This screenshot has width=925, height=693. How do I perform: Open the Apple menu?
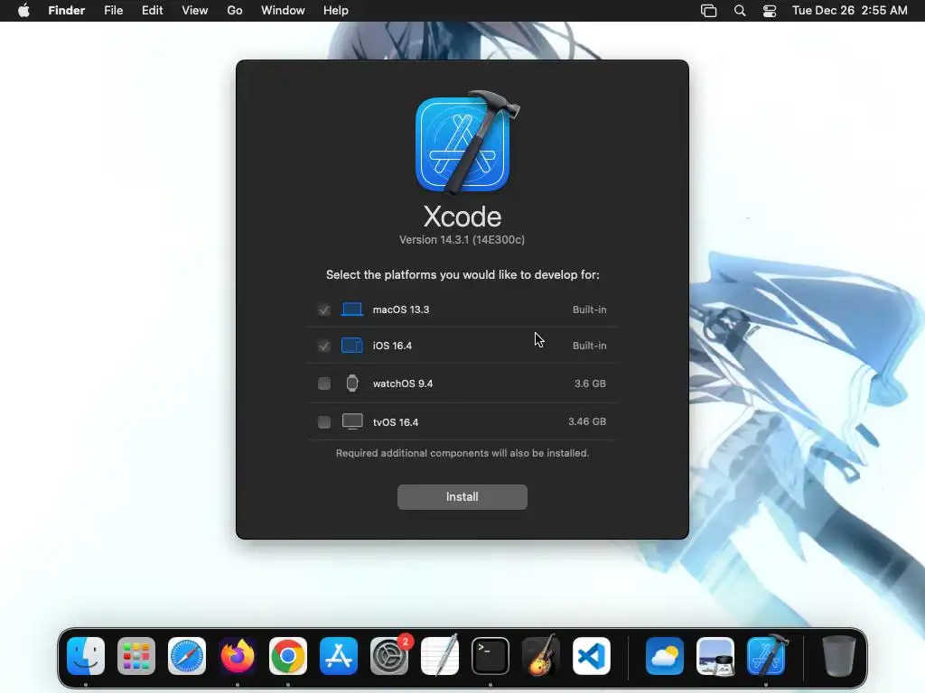click(x=23, y=11)
